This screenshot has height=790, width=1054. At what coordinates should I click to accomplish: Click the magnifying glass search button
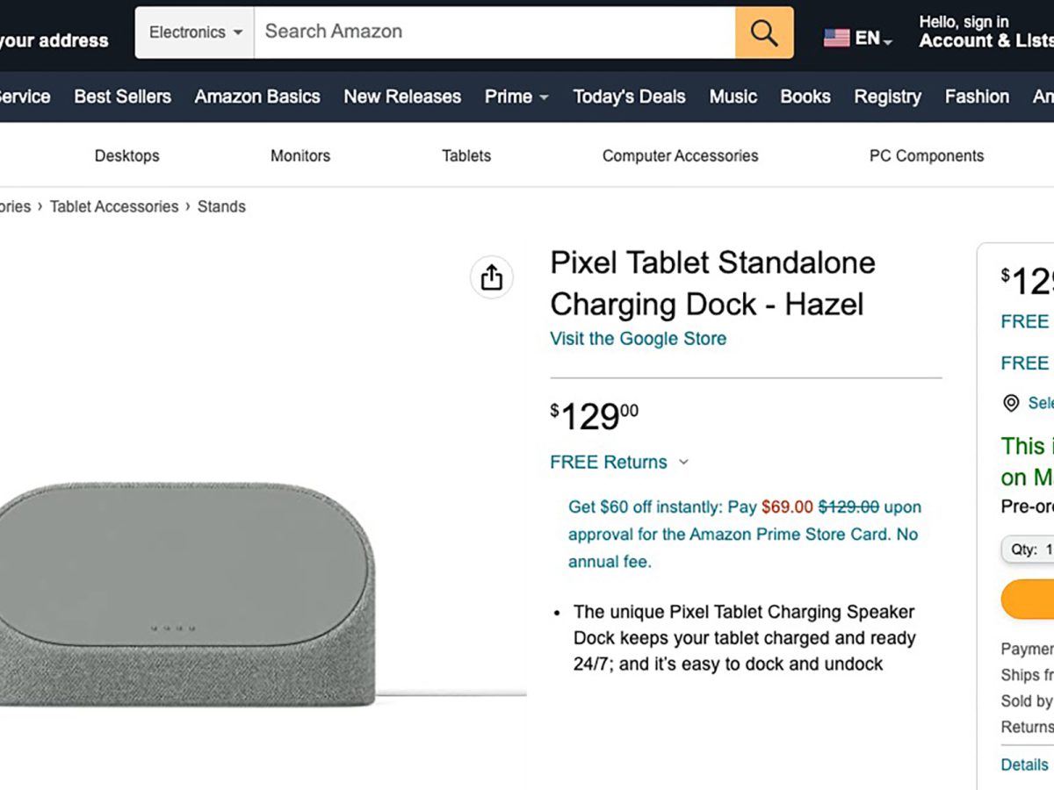(x=764, y=33)
